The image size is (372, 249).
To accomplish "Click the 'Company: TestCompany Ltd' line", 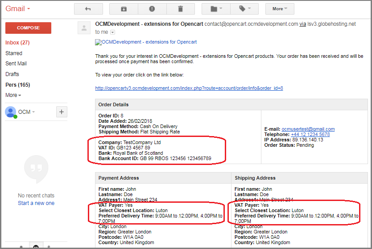I will [x=129, y=142].
